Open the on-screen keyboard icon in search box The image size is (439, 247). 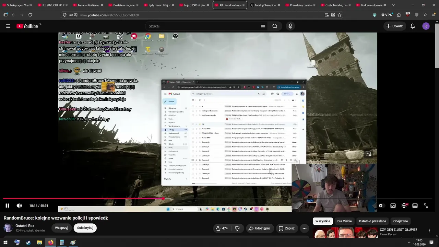(263, 26)
